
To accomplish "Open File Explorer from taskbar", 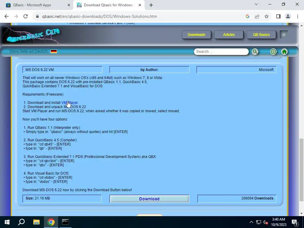I will click(x=36, y=222).
